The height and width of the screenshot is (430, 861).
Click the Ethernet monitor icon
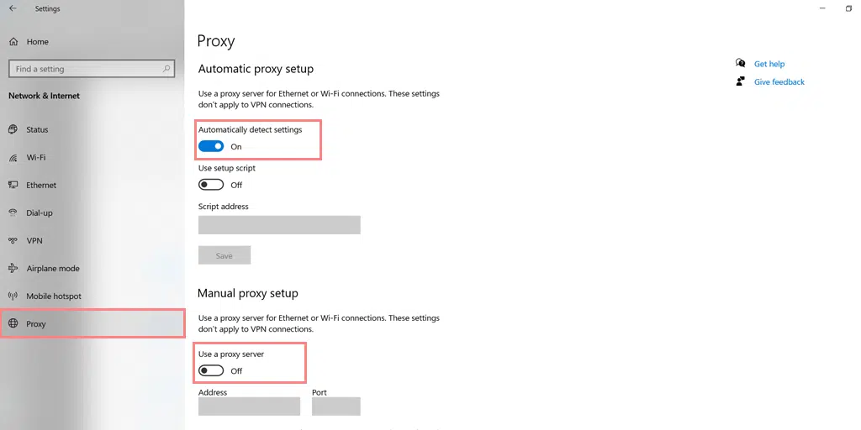click(13, 185)
